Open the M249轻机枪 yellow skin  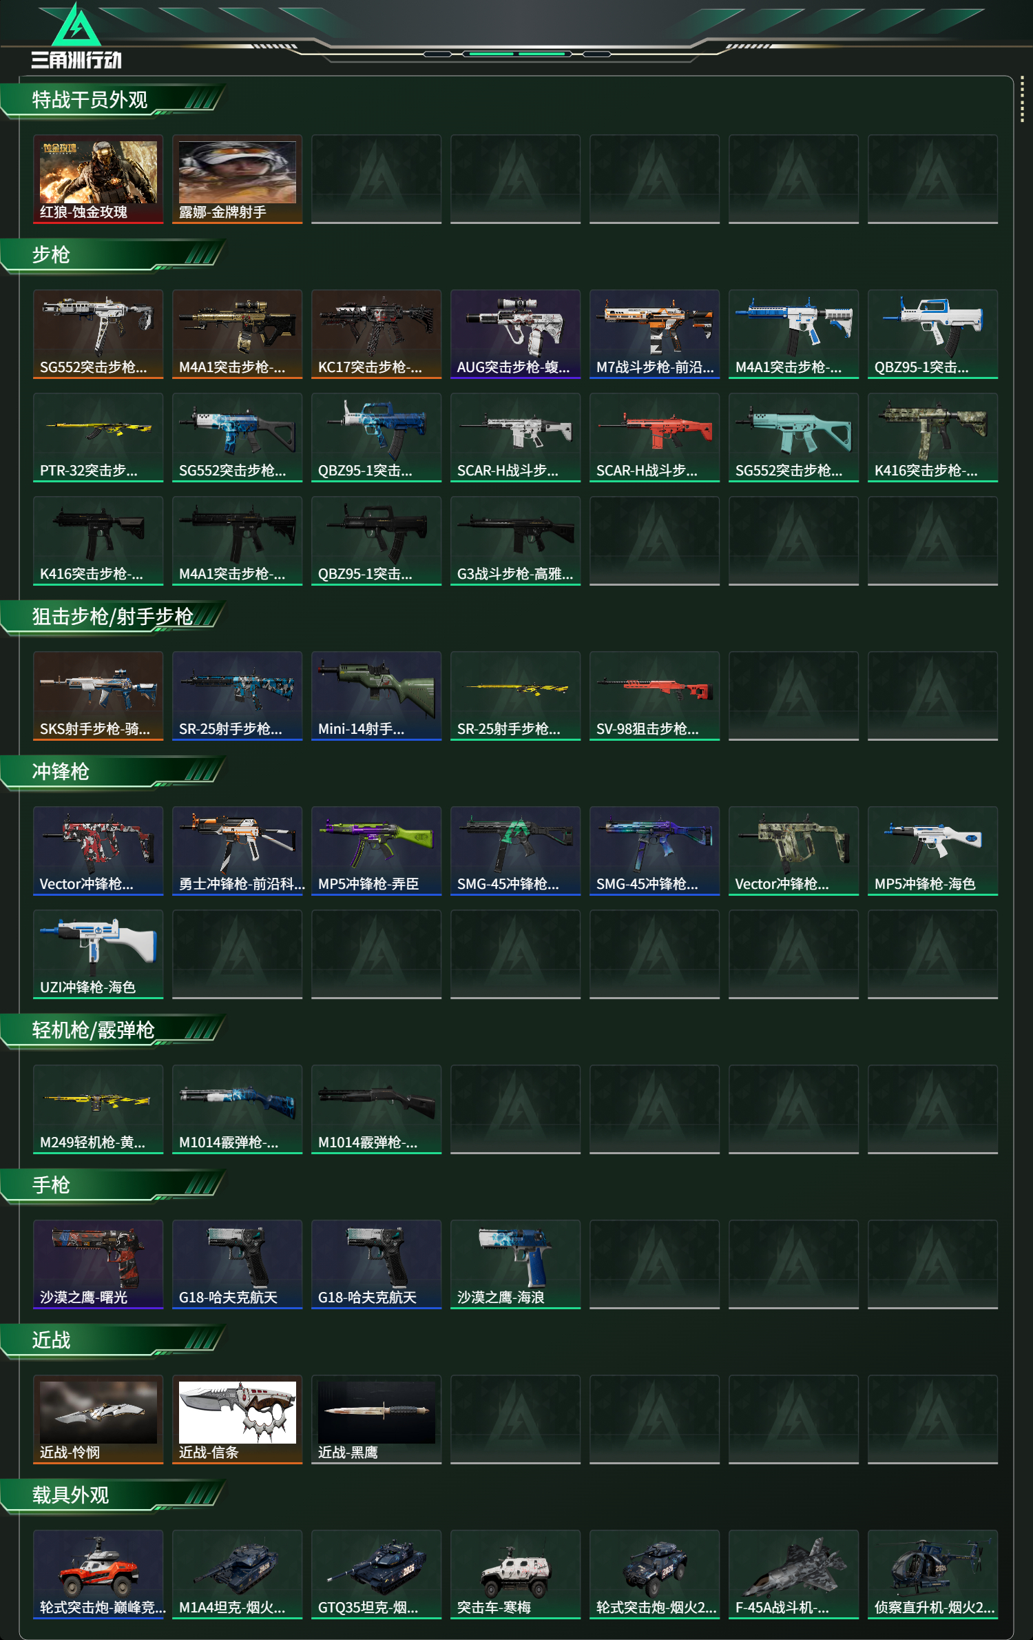coord(98,1109)
